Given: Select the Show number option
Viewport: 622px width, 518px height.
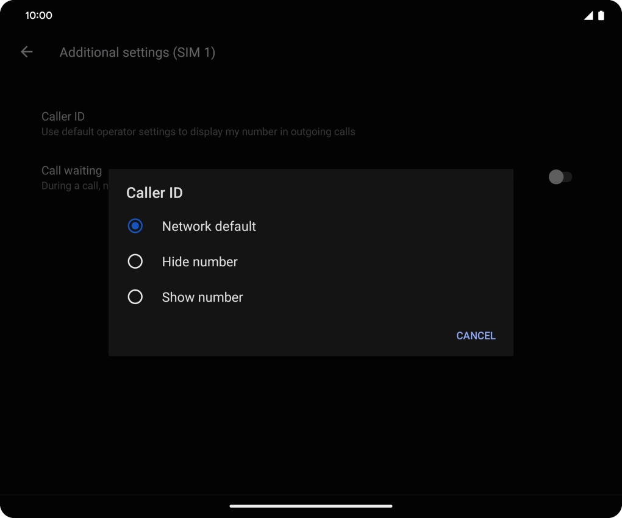Looking at the screenshot, I should (x=135, y=297).
